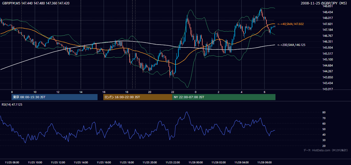
Task: Click hour label 6 under price chart
Action: click(264, 92)
